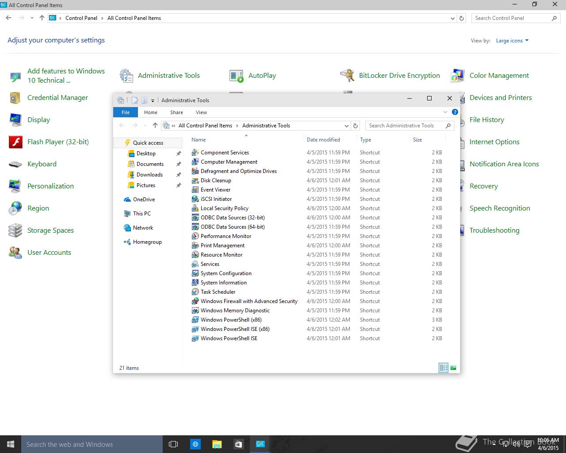This screenshot has width=566, height=453.
Task: Open Control Panel recent locations dropdown arrow
Action: tap(32, 18)
